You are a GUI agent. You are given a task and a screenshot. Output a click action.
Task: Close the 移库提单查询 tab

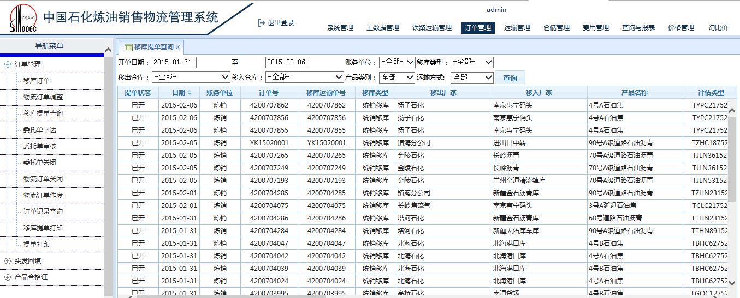point(177,47)
